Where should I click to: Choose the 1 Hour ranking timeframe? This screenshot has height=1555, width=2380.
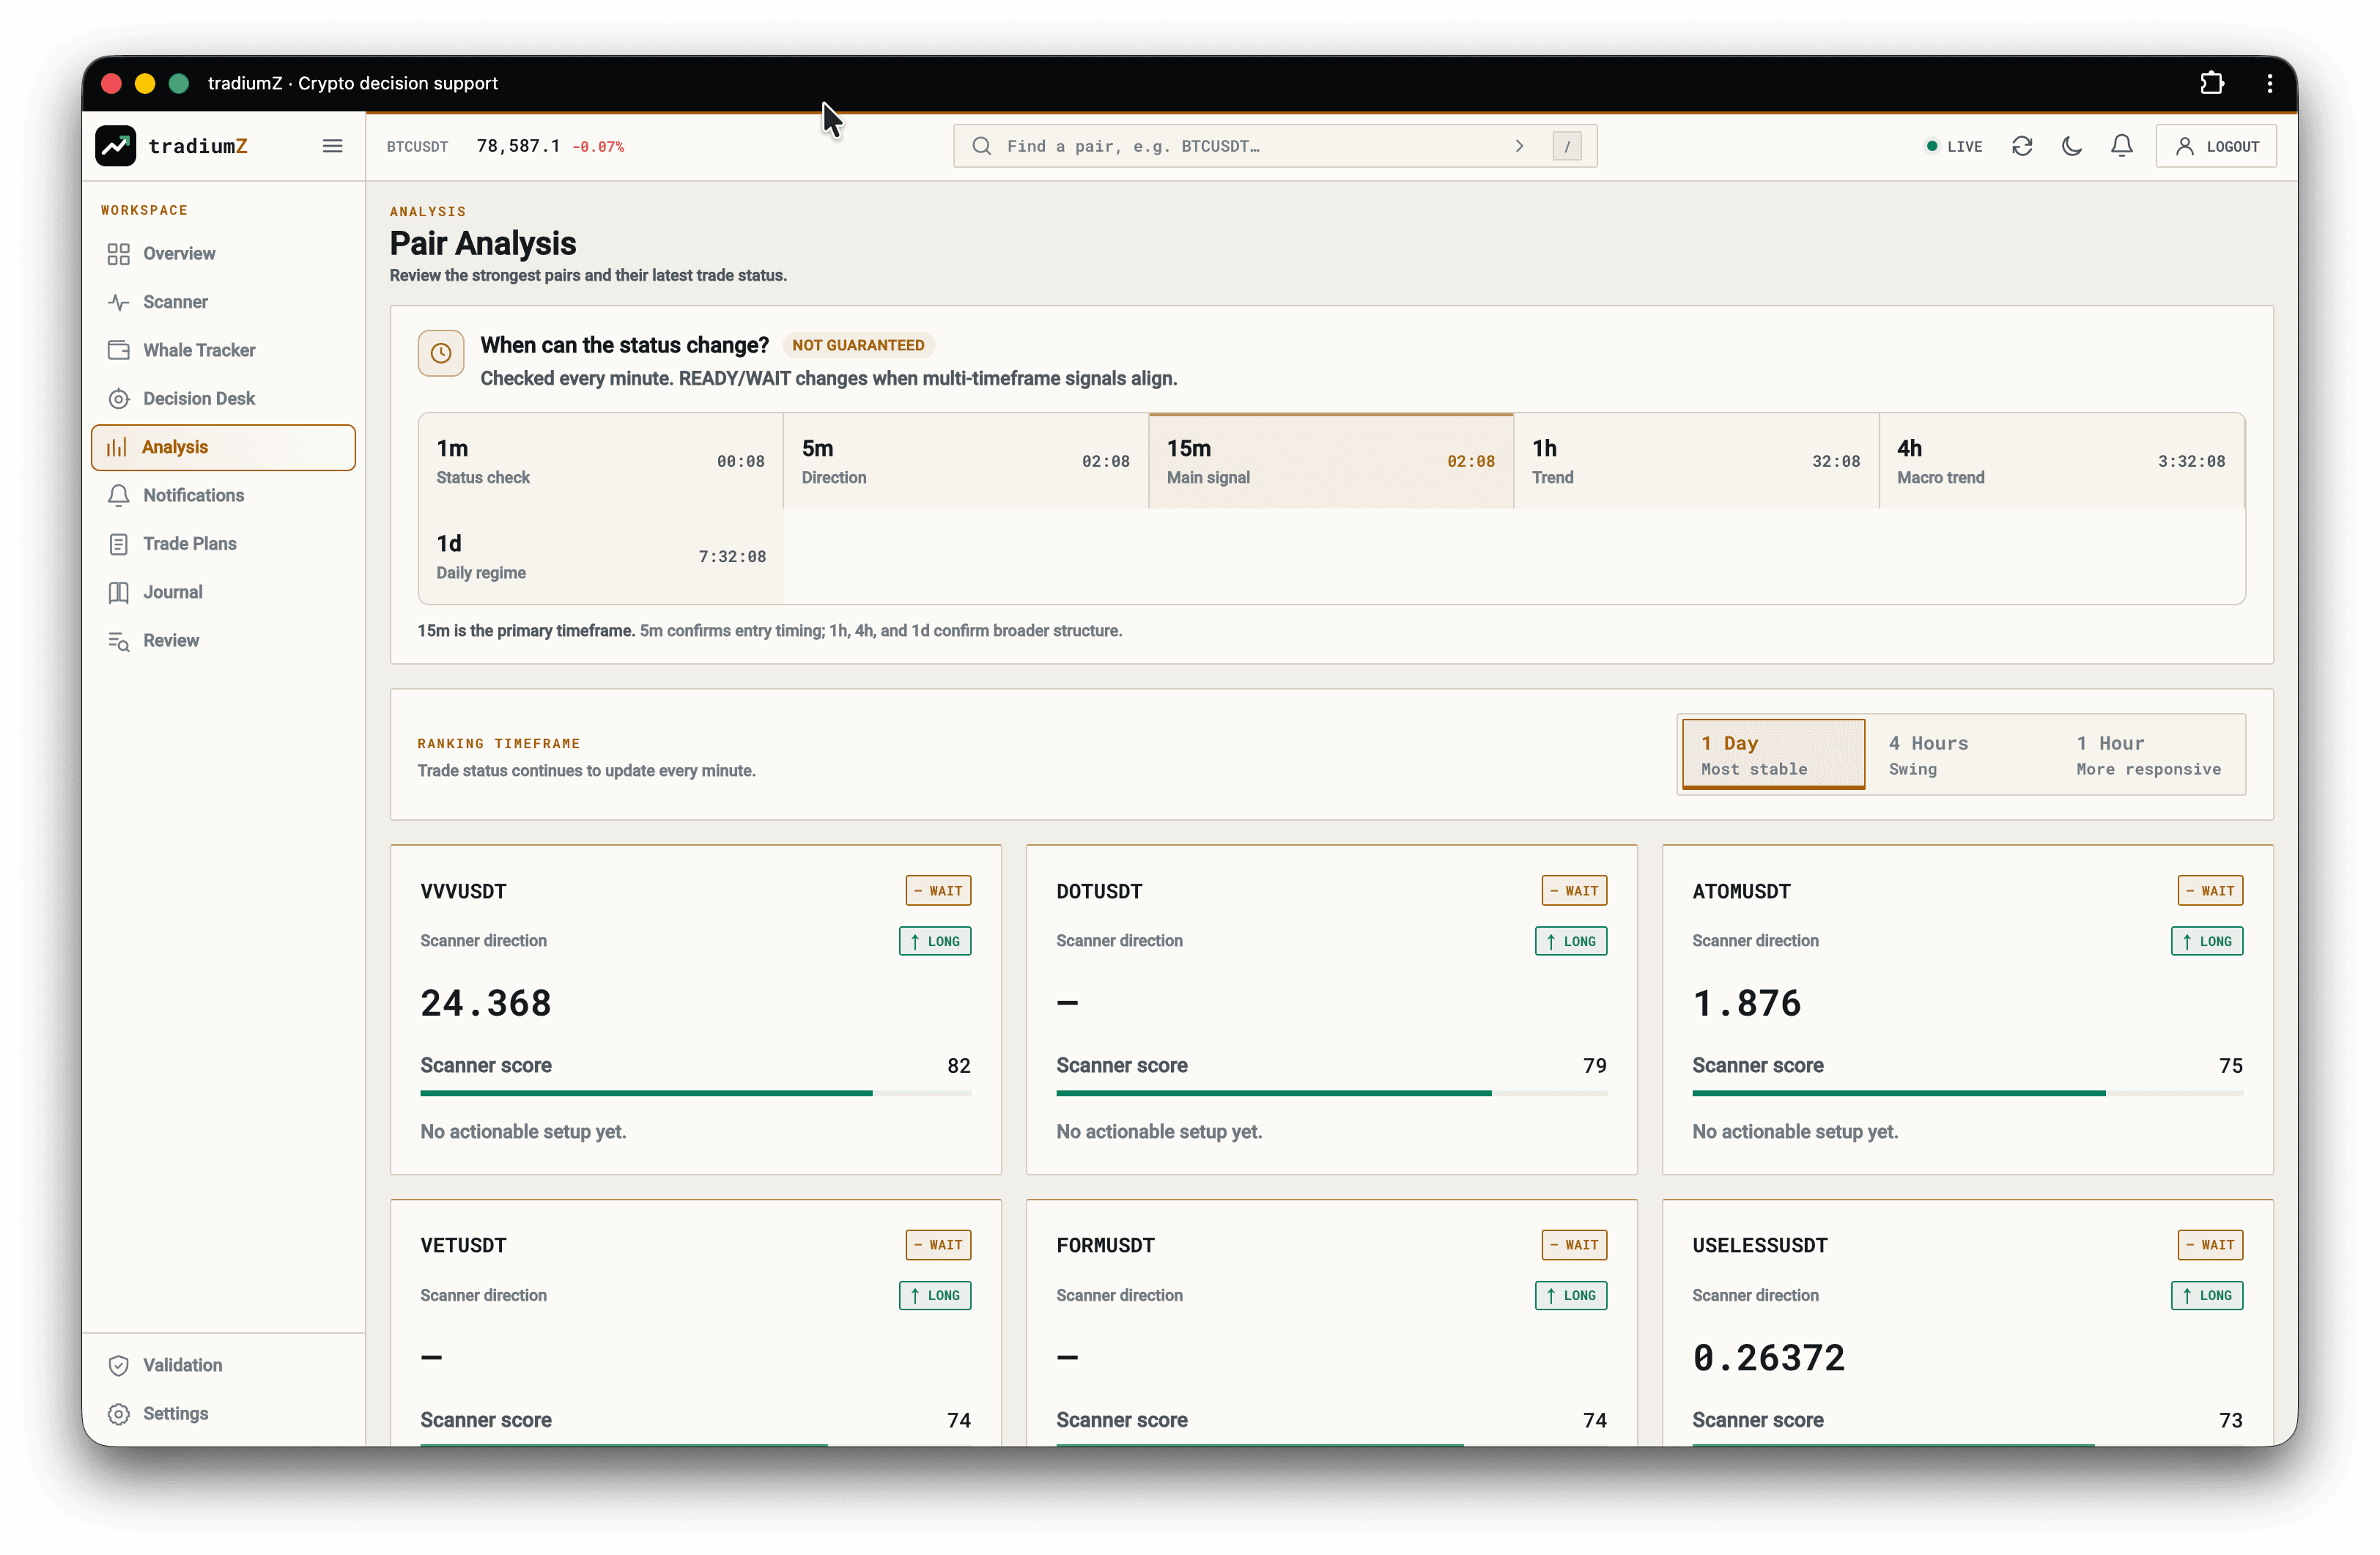2146,755
